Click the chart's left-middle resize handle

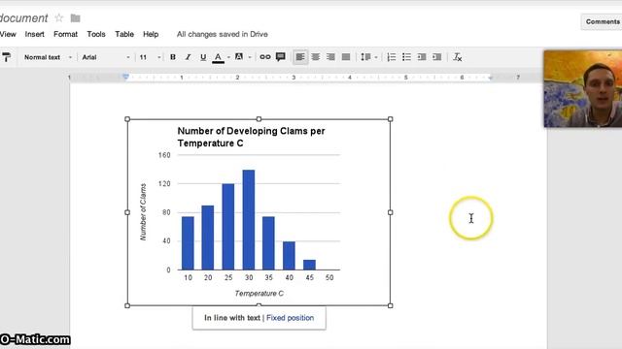pyautogui.click(x=127, y=212)
